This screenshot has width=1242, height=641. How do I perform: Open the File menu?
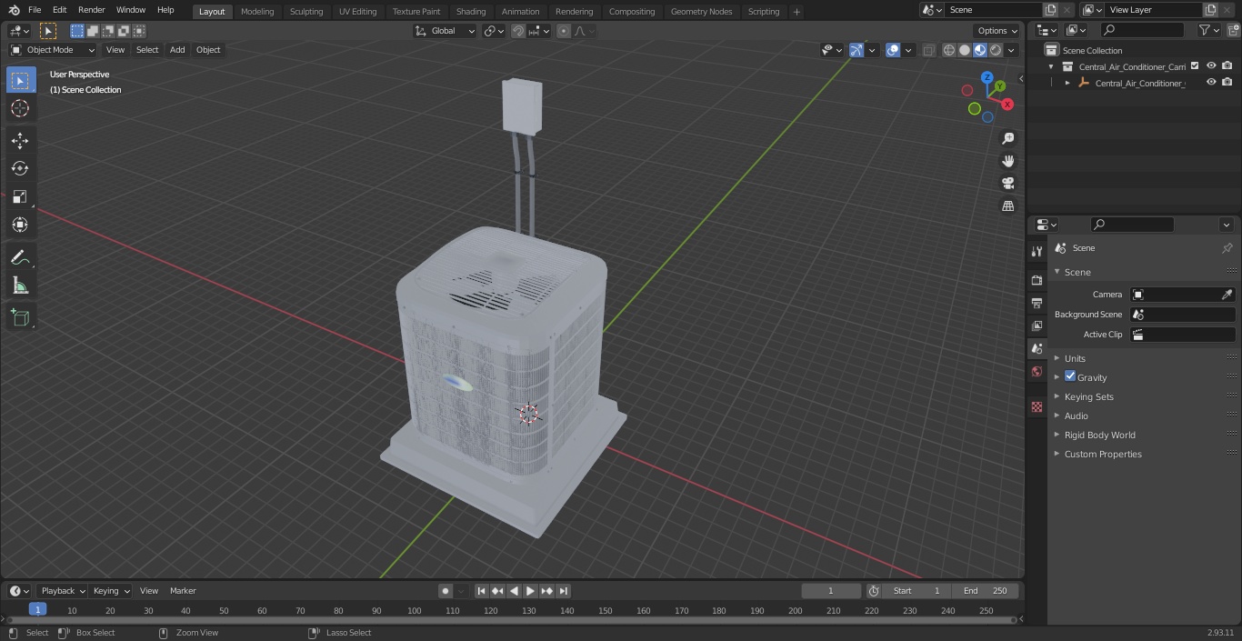[35, 10]
